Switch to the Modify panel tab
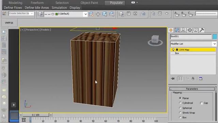218x123 pixels. click(x=177, y=30)
